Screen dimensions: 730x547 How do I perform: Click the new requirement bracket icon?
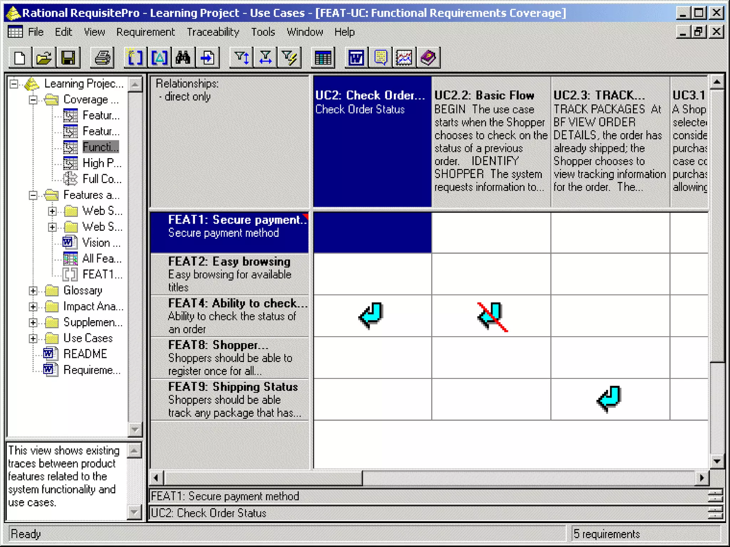(x=135, y=58)
